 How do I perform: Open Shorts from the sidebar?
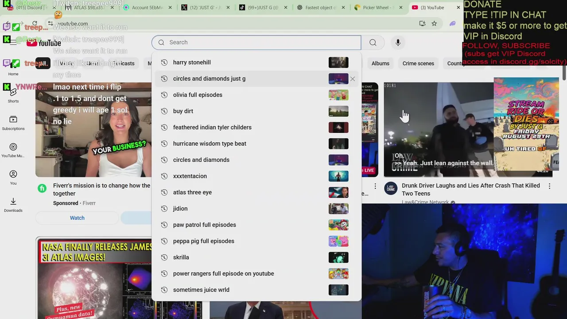(13, 95)
